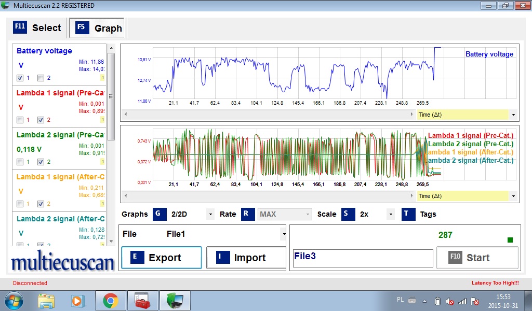532x311 pixels.
Task: Open the Scale 2x dropdown
Action: pos(391,214)
